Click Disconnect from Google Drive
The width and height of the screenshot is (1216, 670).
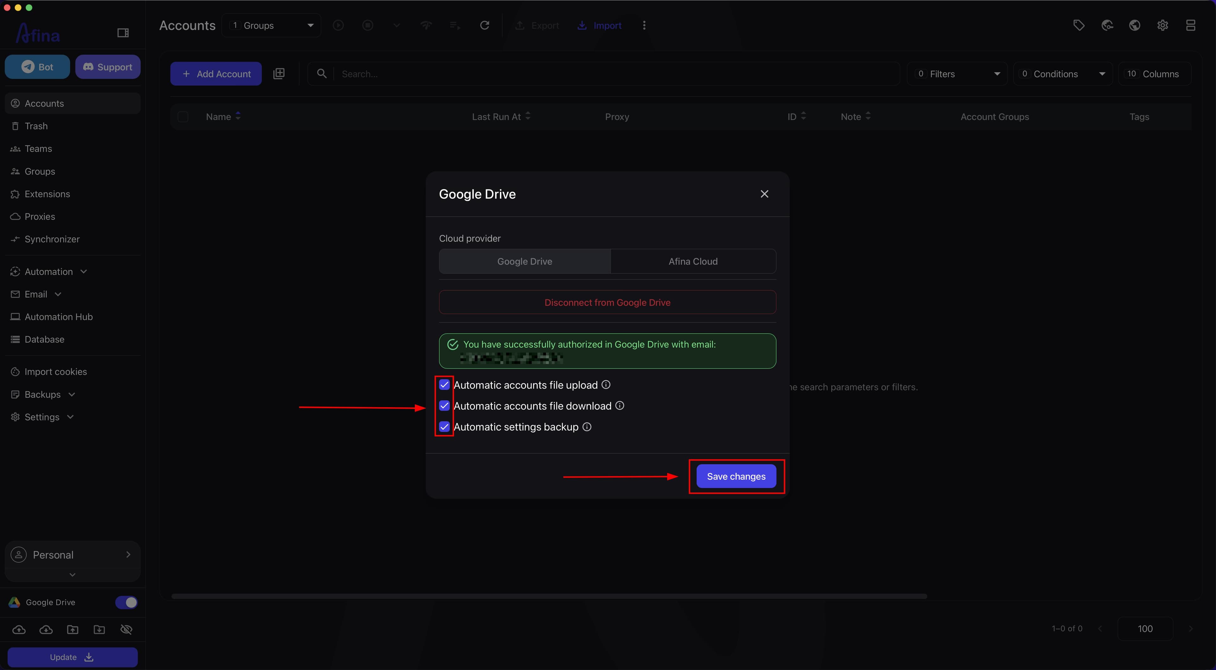tap(607, 302)
